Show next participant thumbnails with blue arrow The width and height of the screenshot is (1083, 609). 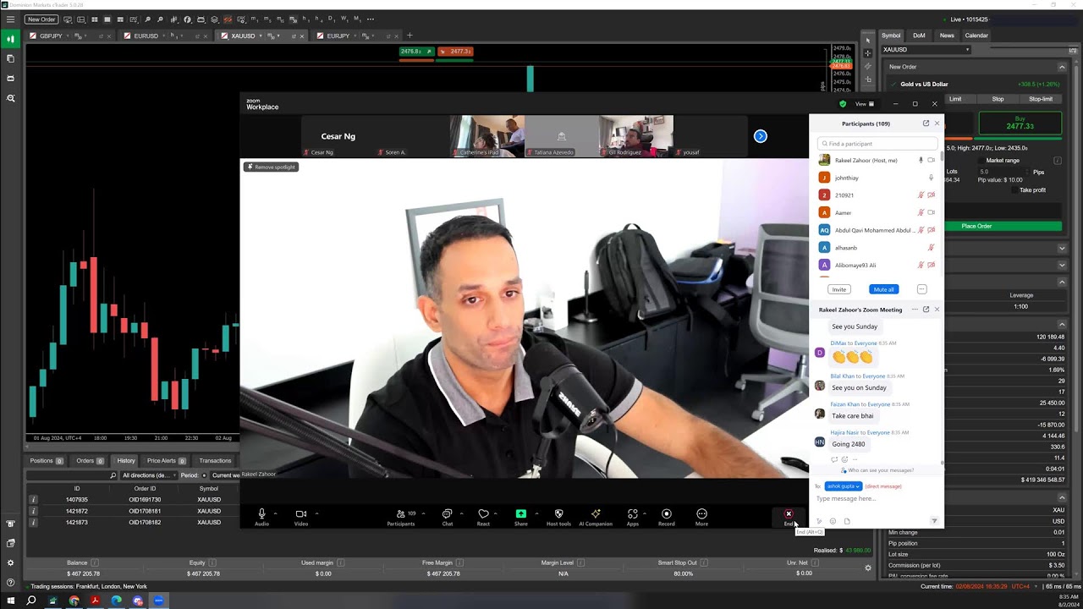tap(760, 136)
